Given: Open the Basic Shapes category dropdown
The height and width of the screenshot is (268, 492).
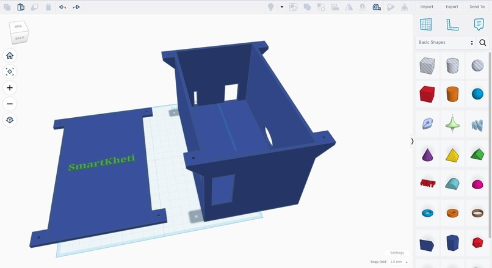Looking at the screenshot, I should tap(446, 42).
